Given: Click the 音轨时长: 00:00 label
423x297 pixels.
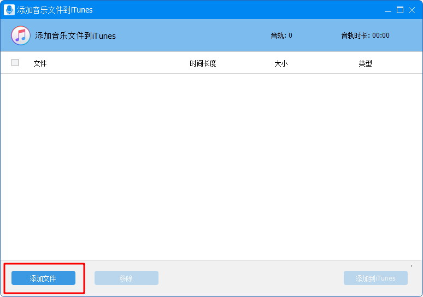Looking at the screenshot, I should pyautogui.click(x=365, y=35).
